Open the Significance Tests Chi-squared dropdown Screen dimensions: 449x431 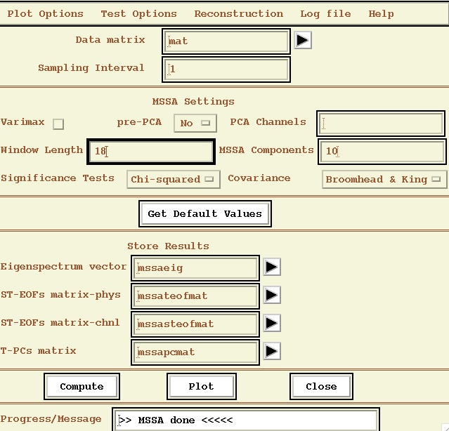click(173, 180)
